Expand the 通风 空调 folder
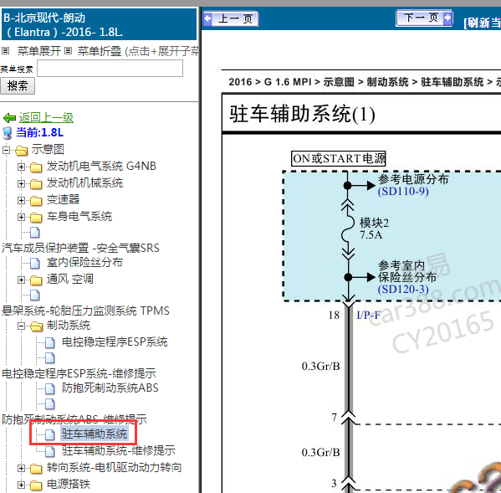The width and height of the screenshot is (501, 493). [x=21, y=280]
